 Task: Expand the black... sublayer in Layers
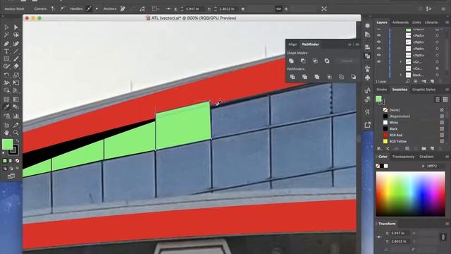point(401,75)
